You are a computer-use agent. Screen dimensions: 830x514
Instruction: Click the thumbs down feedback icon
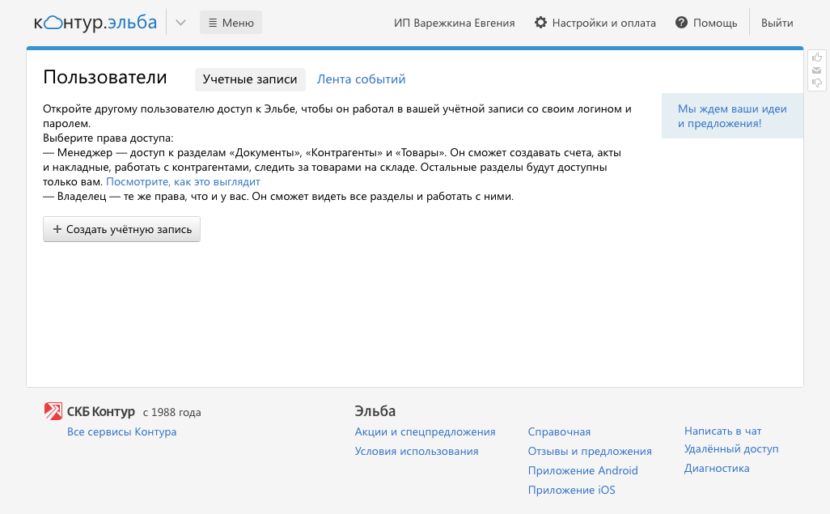pyautogui.click(x=817, y=83)
